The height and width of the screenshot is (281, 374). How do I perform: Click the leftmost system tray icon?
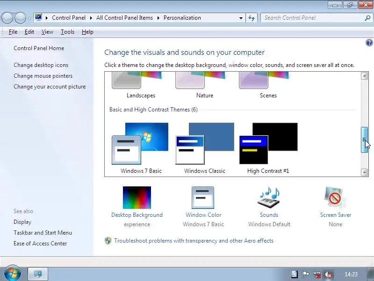coord(295,274)
